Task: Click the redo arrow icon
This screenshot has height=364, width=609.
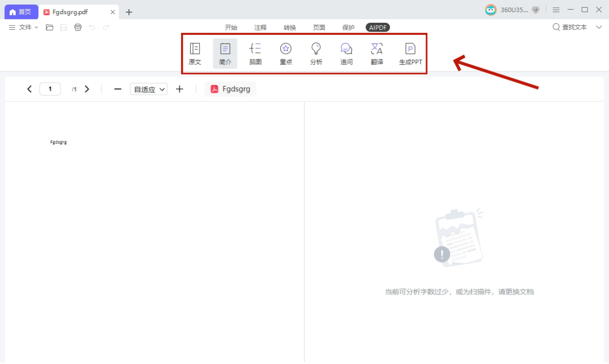Action: pyautogui.click(x=106, y=27)
